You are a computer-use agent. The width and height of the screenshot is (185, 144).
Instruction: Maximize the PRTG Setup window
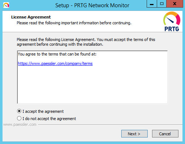pyautogui.click(x=162, y=4)
